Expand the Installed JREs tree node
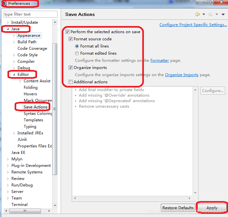Image resolution: width=228 pixels, height=217 pixels. coord(14,133)
